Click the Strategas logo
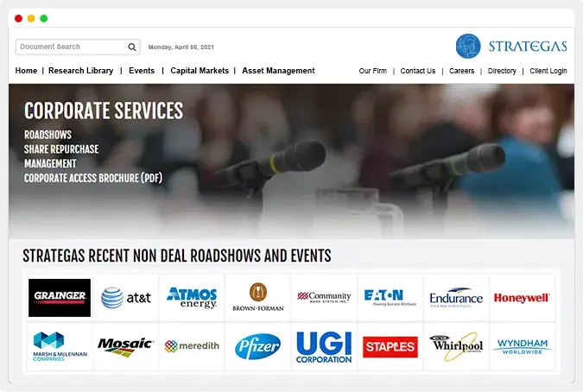The height and width of the screenshot is (392, 583). (x=511, y=46)
